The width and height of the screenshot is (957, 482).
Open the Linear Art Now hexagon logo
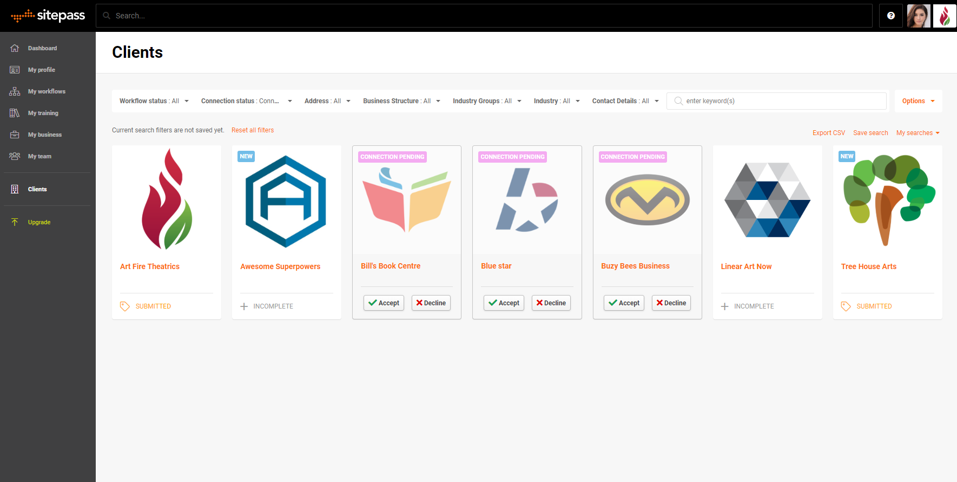click(768, 200)
